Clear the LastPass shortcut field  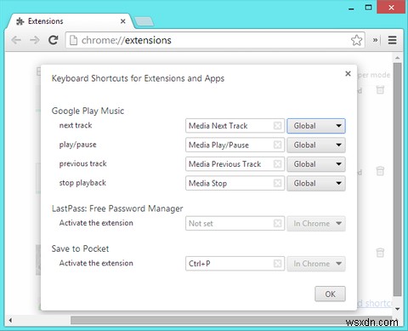[278, 224]
